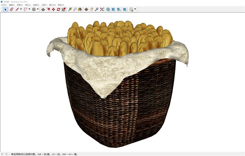Select the Arc tool
Screen dimensions: 245x156
click(25, 10)
